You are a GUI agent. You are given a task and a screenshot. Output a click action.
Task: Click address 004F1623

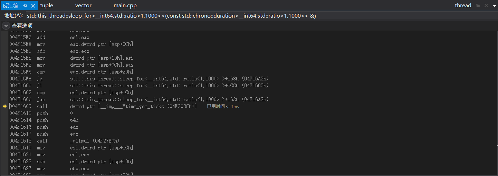20,162
